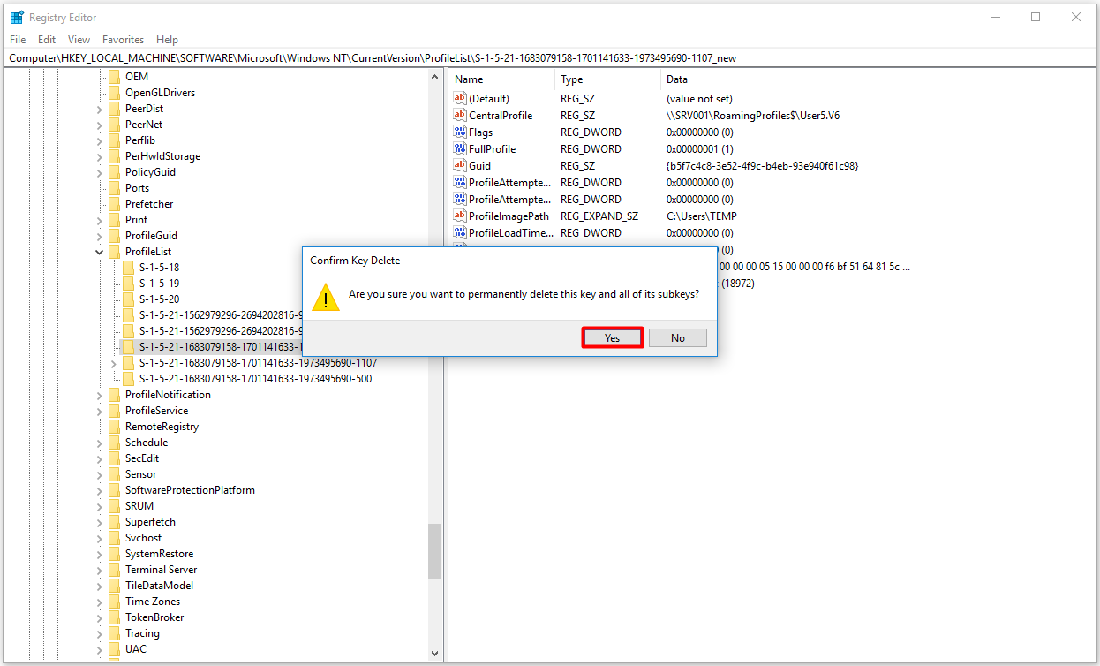This screenshot has height=666, width=1100.
Task: Click the S-1-5-19 folder icon
Action: pos(128,284)
